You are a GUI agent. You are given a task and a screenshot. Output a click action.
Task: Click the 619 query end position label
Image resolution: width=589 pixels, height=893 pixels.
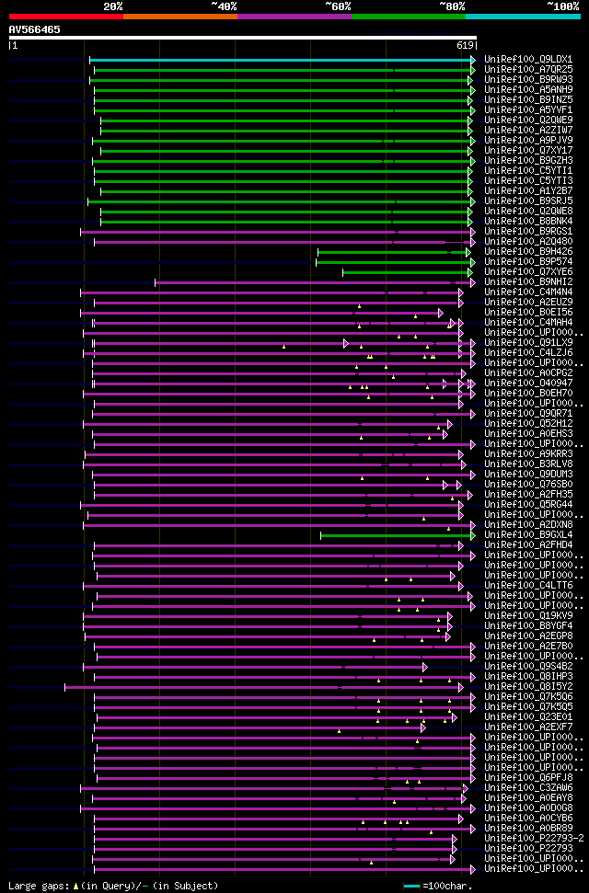(x=465, y=46)
